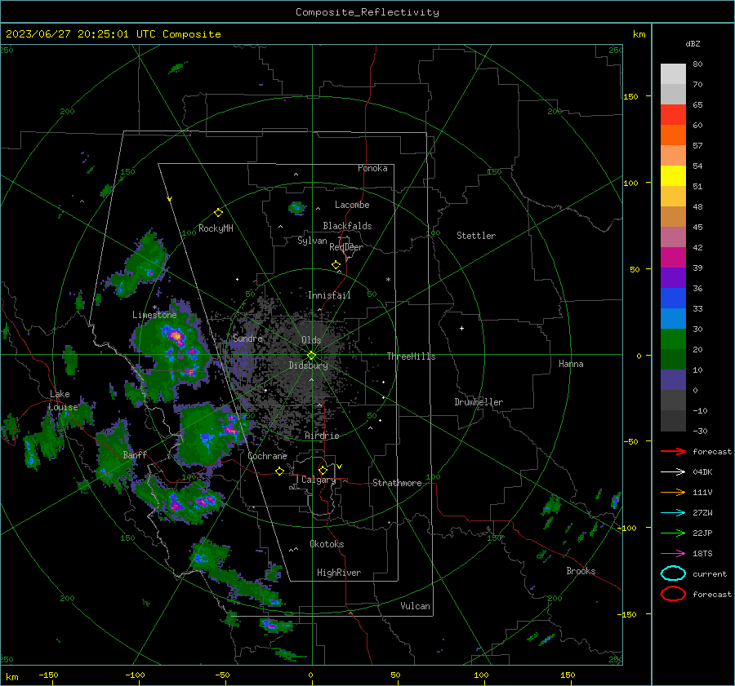
Task: Click the bright green 20–30 dBZ swatch
Action: tap(673, 339)
